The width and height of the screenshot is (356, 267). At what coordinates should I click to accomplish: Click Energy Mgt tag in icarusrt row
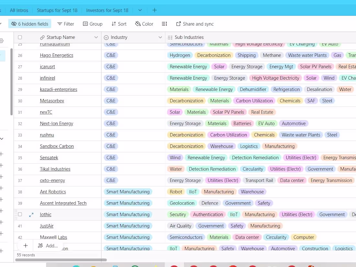point(281,67)
